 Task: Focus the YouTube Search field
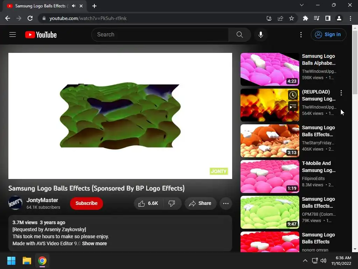click(160, 35)
